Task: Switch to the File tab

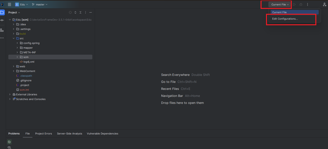Action: click(x=28, y=134)
